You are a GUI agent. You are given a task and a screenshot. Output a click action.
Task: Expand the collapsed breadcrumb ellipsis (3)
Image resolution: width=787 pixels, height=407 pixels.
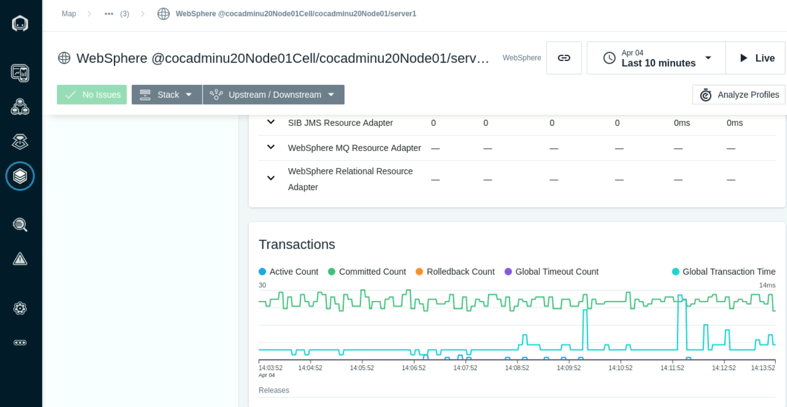pyautogui.click(x=116, y=14)
